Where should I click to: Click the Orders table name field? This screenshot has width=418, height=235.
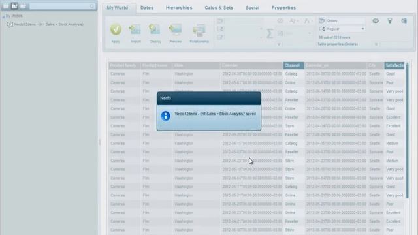point(345,20)
